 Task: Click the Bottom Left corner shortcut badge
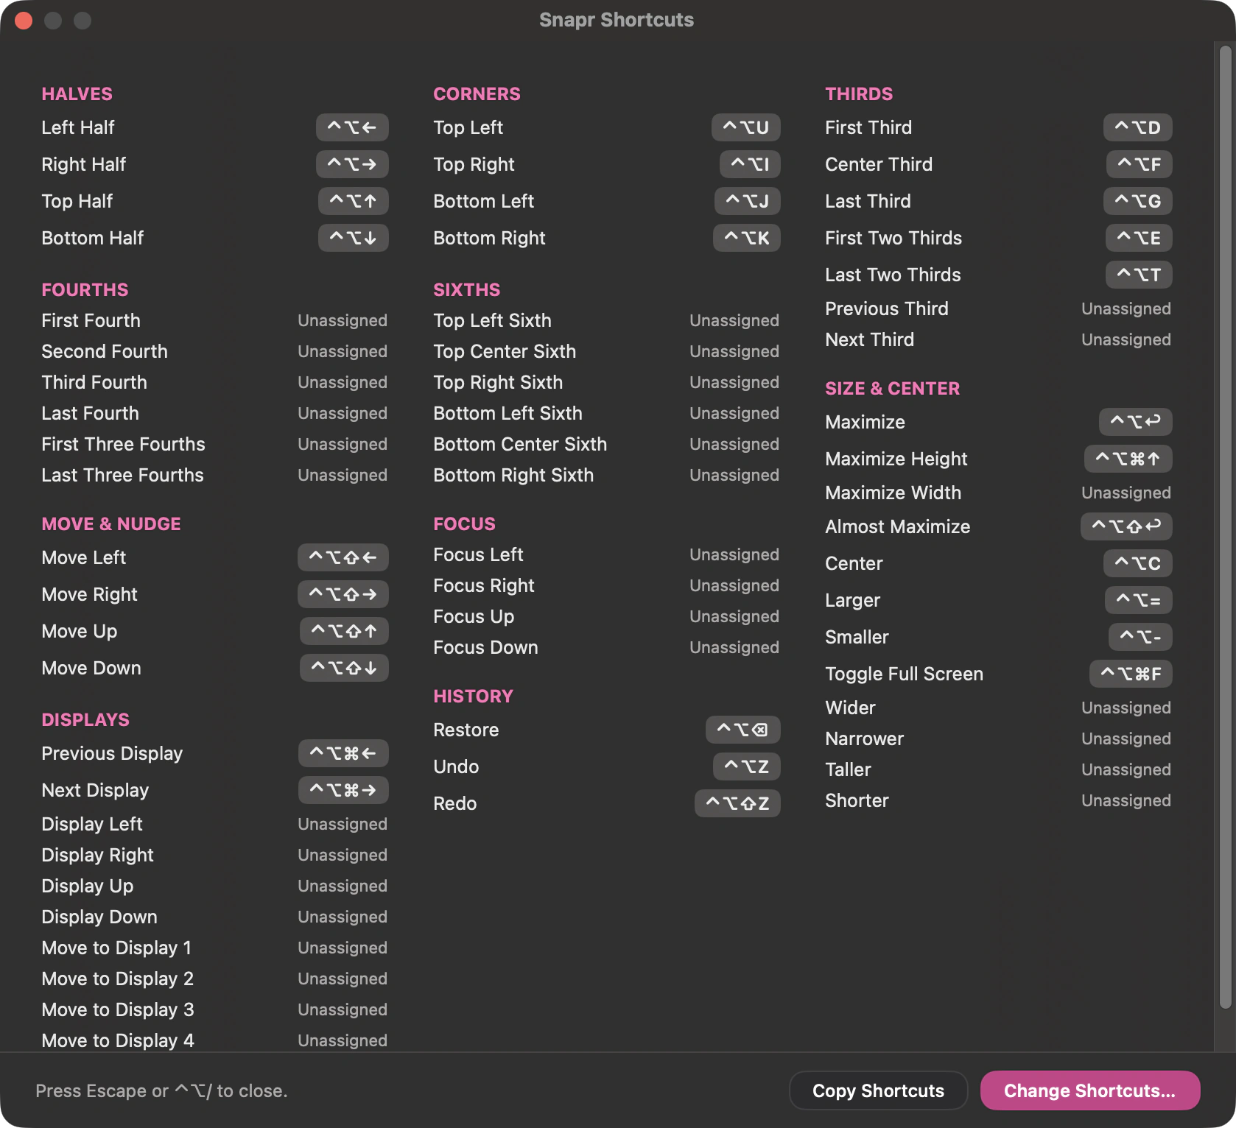coord(747,201)
